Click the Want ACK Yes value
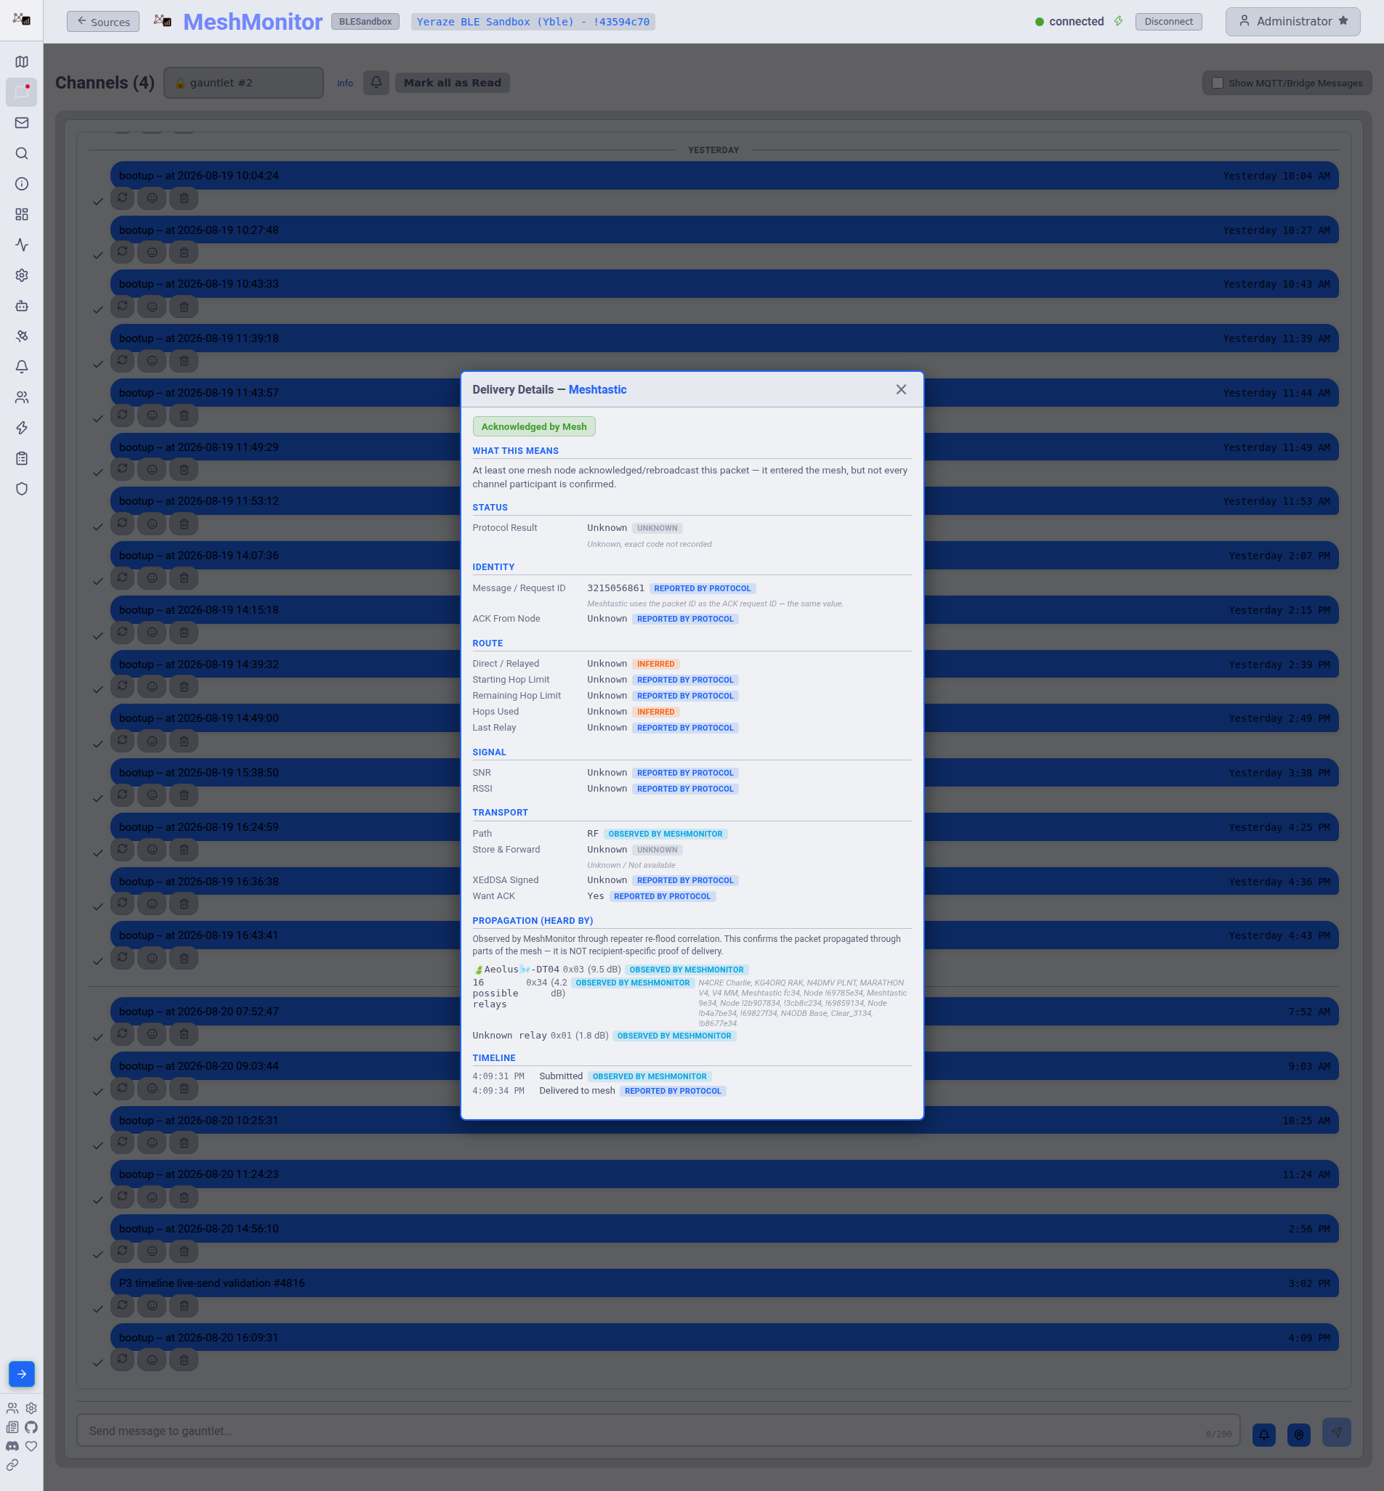The image size is (1384, 1491). [596, 896]
